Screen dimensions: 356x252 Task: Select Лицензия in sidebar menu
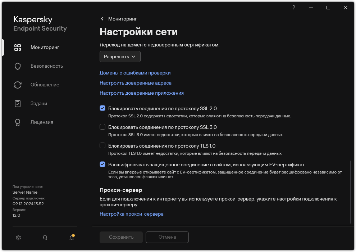click(x=42, y=122)
